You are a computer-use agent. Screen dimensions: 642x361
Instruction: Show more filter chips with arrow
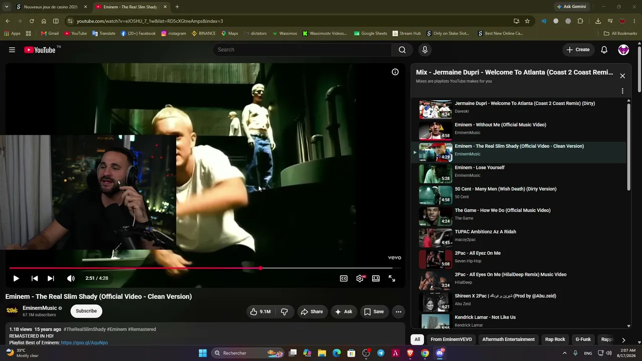(623, 339)
